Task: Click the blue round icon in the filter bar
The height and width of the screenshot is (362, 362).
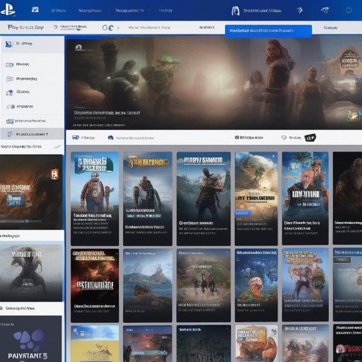Action: (110, 138)
